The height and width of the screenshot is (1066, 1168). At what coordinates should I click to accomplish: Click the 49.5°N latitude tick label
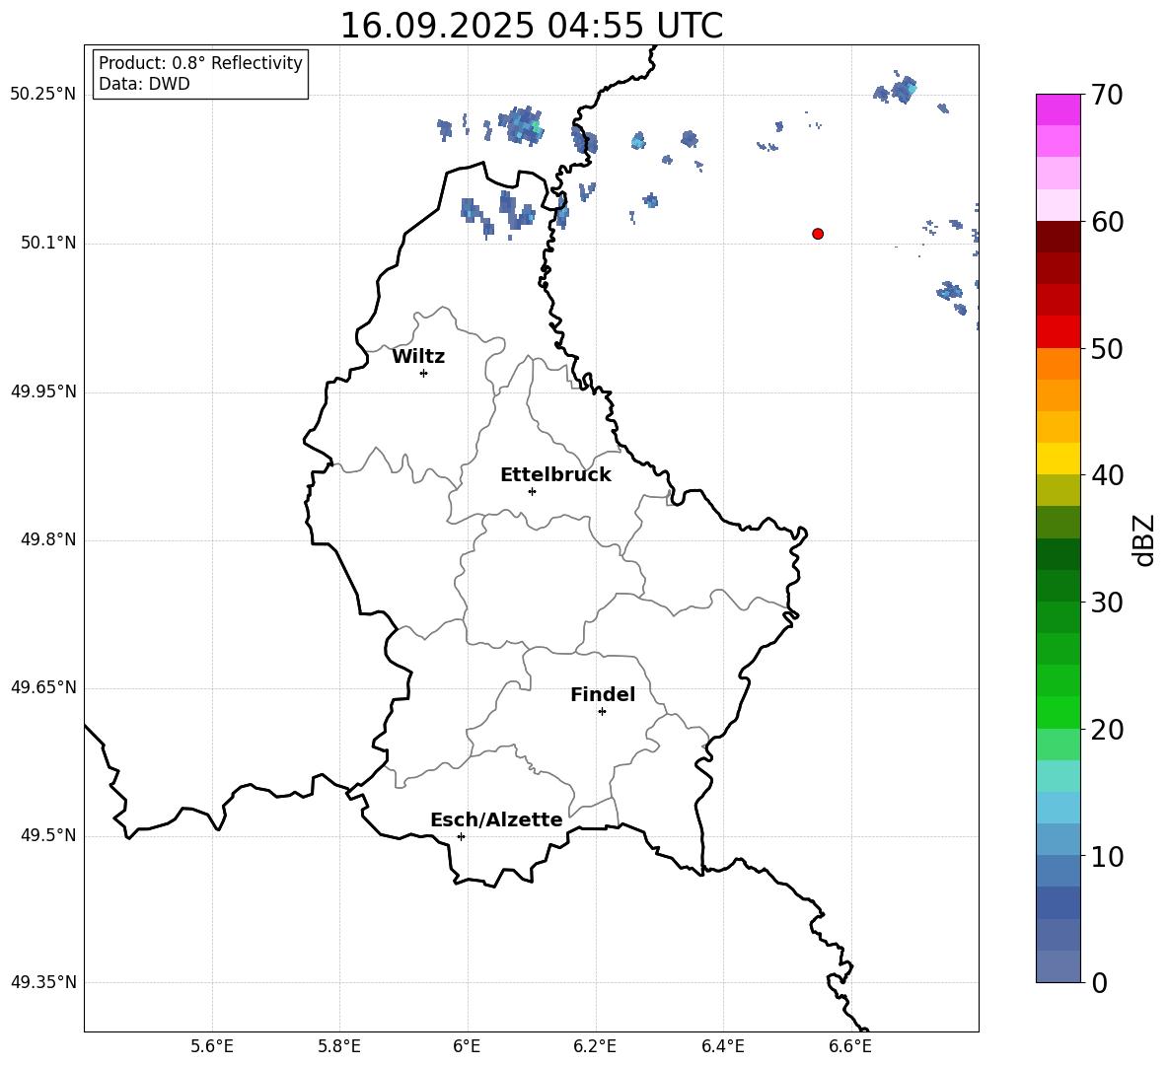click(48, 836)
